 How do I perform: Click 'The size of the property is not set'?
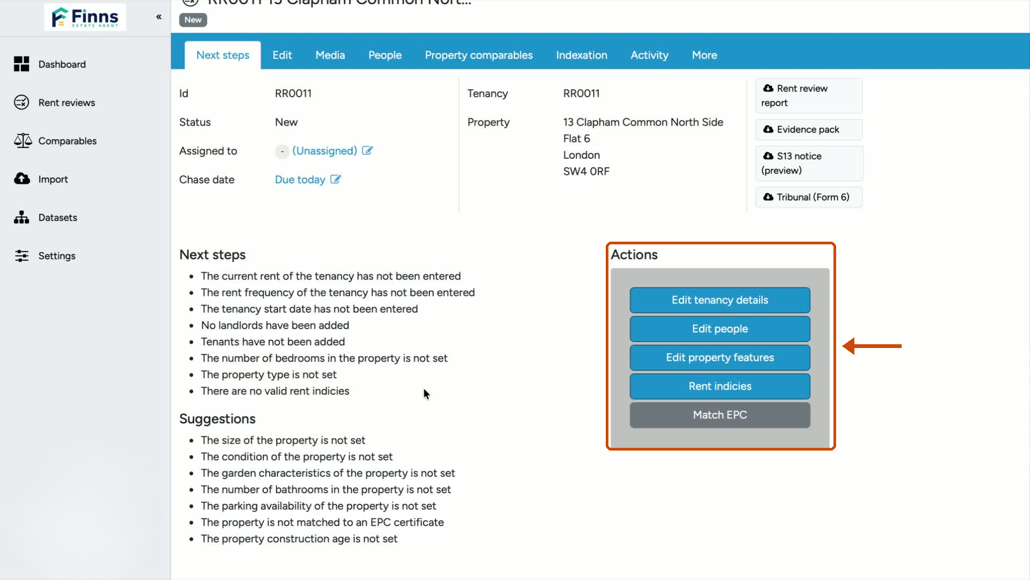283,440
